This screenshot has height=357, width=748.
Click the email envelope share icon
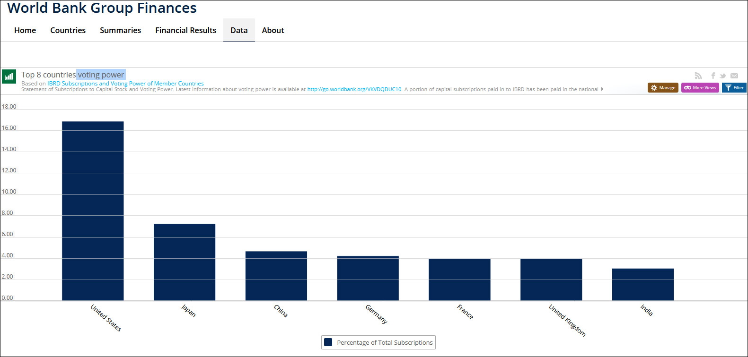734,76
